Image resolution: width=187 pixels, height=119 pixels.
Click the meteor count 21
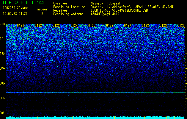point(43,14)
